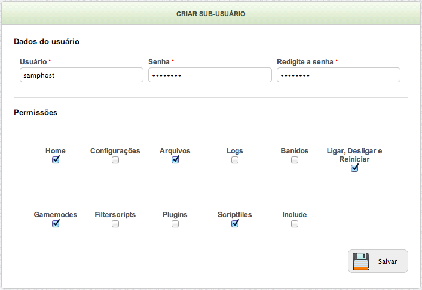Click the Scriptfiles permission label

point(235,215)
